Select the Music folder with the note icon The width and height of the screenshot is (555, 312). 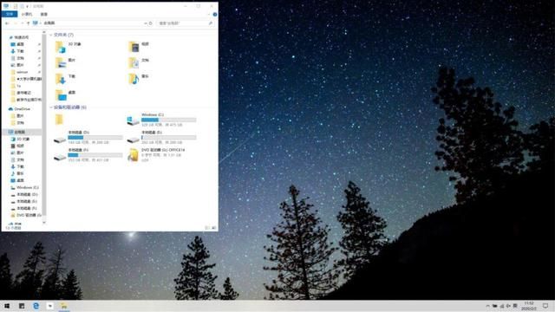(134, 79)
